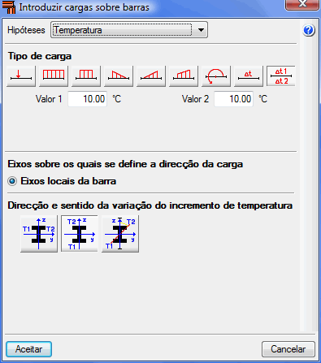Choose T1-T2 variation along the z axis
The height and width of the screenshot is (363, 321).
coord(80,234)
